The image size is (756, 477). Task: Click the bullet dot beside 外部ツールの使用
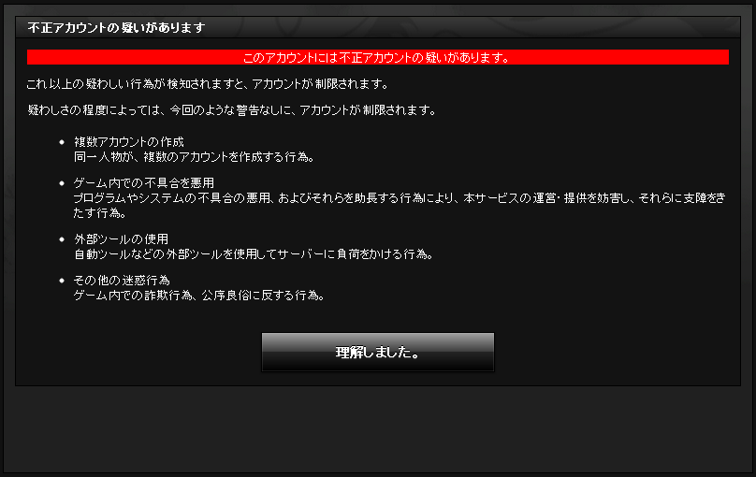pyautogui.click(x=61, y=239)
